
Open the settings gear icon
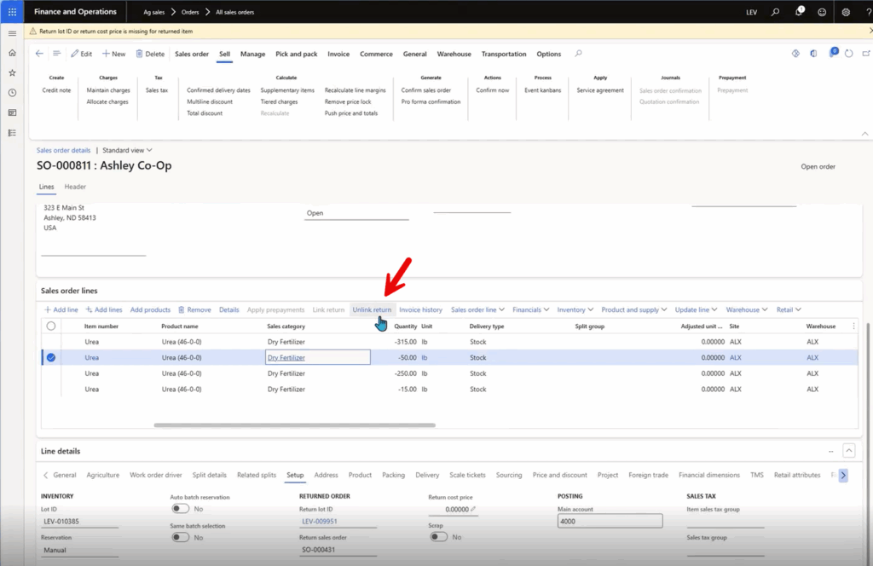846,12
